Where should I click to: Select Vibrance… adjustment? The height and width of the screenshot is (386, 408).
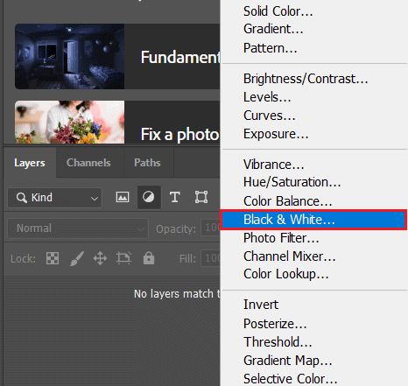click(x=274, y=165)
